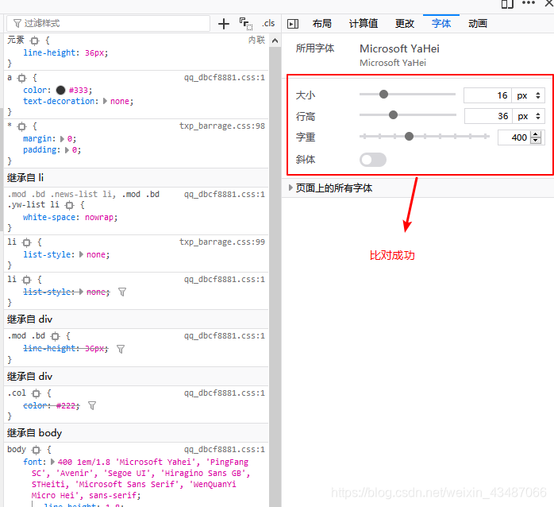Screen dimensions: 554x507
Task: Toggle three-pane inspector sidebar icon
Action: [x=293, y=24]
